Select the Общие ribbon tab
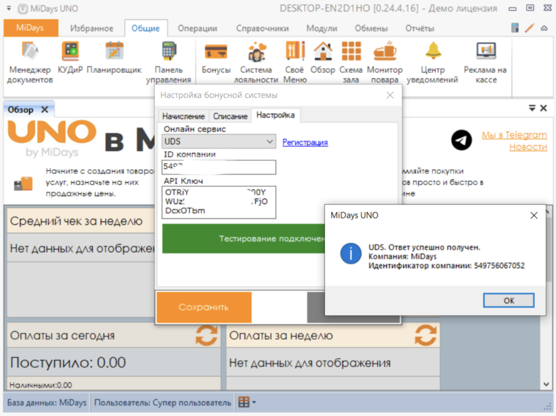This screenshot has height=416, width=556. pyautogui.click(x=146, y=28)
